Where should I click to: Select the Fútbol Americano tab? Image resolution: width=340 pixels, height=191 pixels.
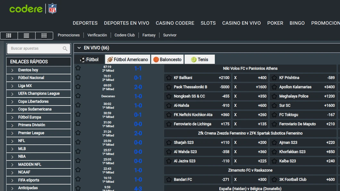click(x=128, y=59)
